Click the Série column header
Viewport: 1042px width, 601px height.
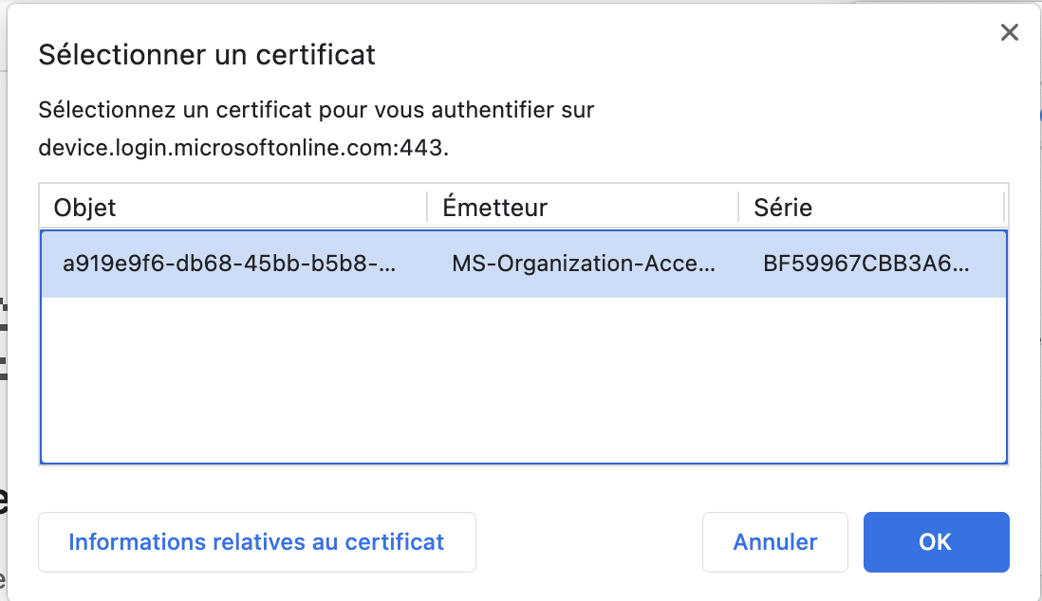coord(783,207)
